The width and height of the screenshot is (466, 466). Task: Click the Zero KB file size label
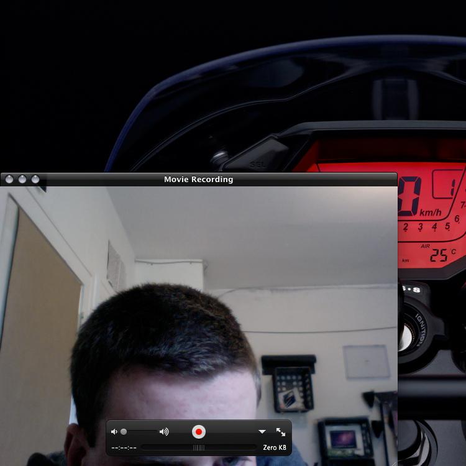274,447
